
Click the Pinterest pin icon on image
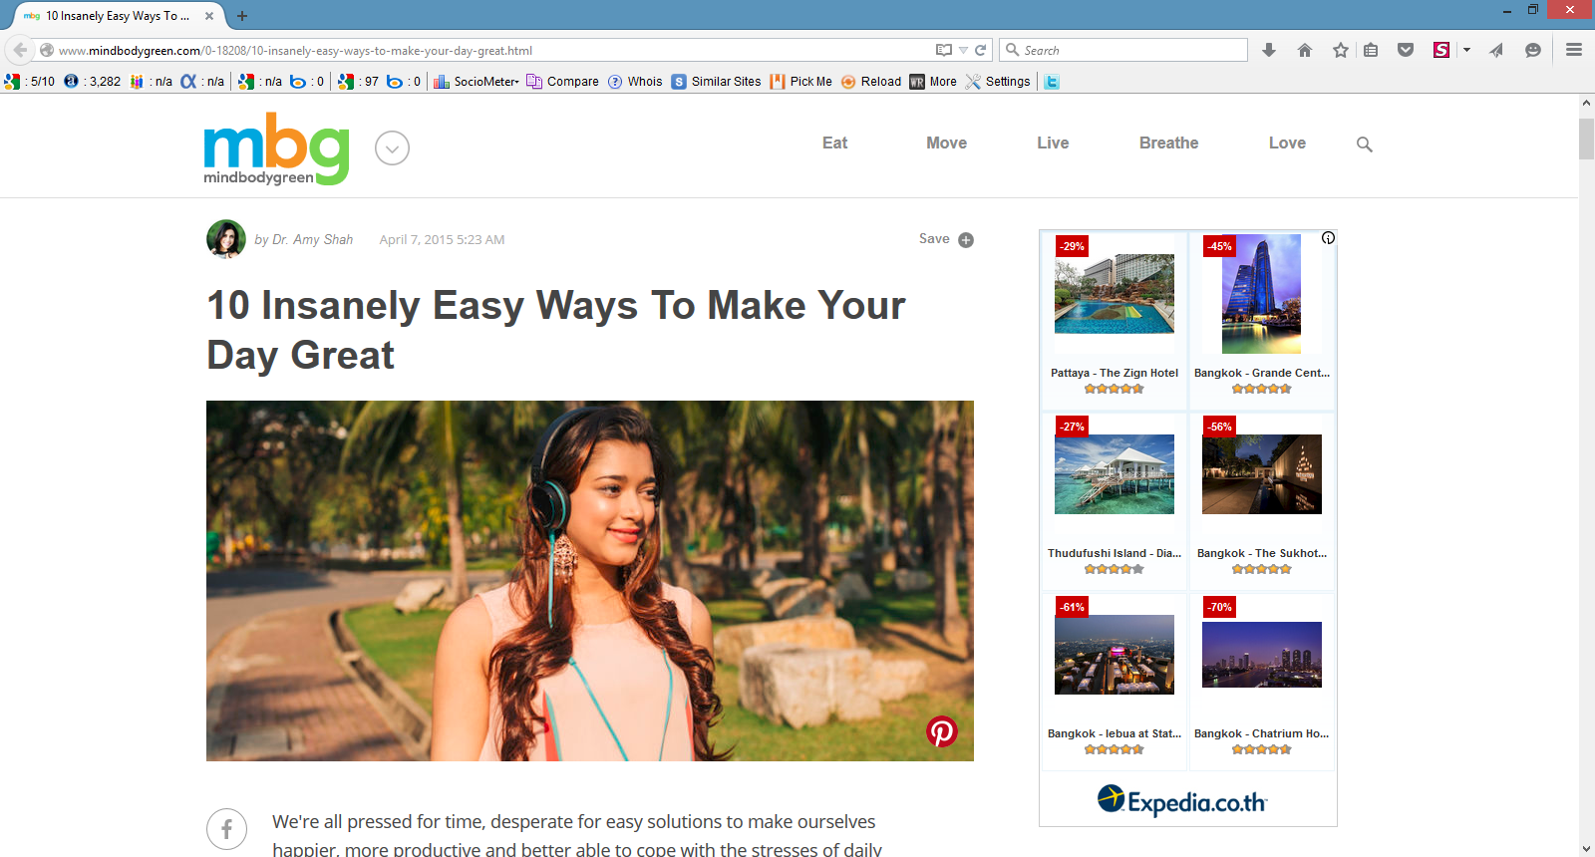point(942,731)
